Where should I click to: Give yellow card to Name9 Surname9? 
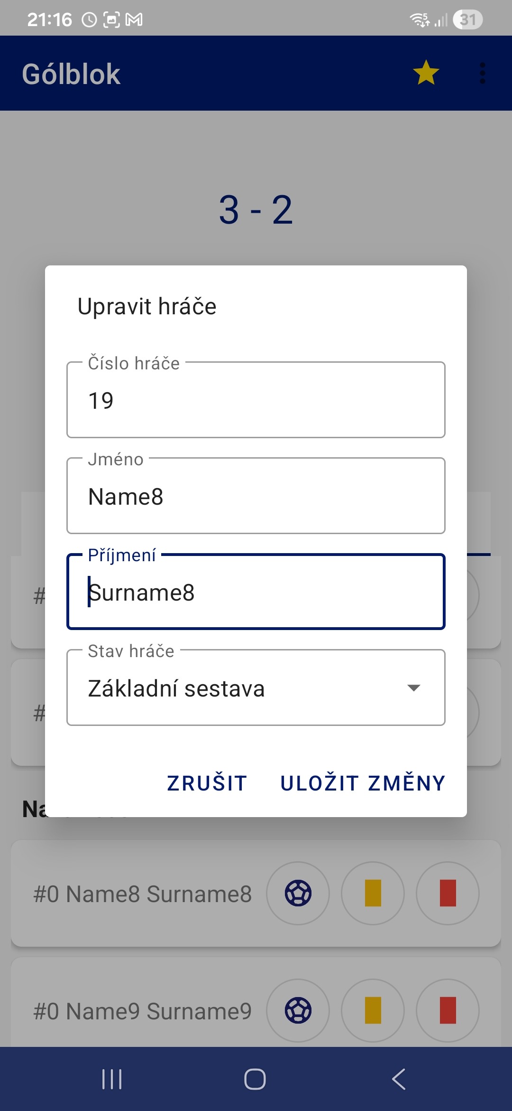pyautogui.click(x=373, y=1010)
